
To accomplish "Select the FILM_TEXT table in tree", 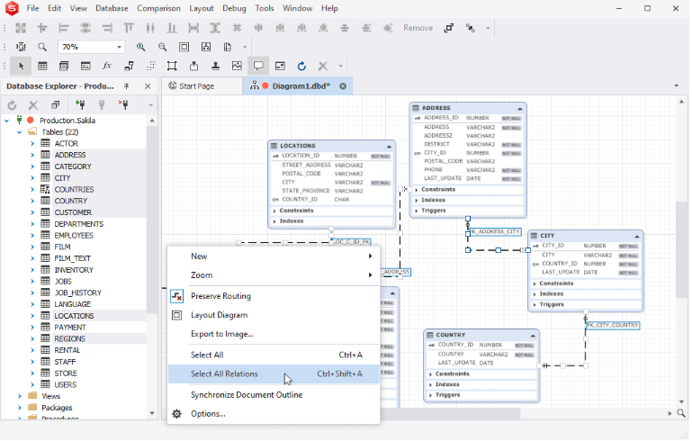I will coord(72,258).
